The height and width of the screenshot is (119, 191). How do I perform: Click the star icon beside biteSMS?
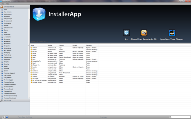(x=31, y=51)
